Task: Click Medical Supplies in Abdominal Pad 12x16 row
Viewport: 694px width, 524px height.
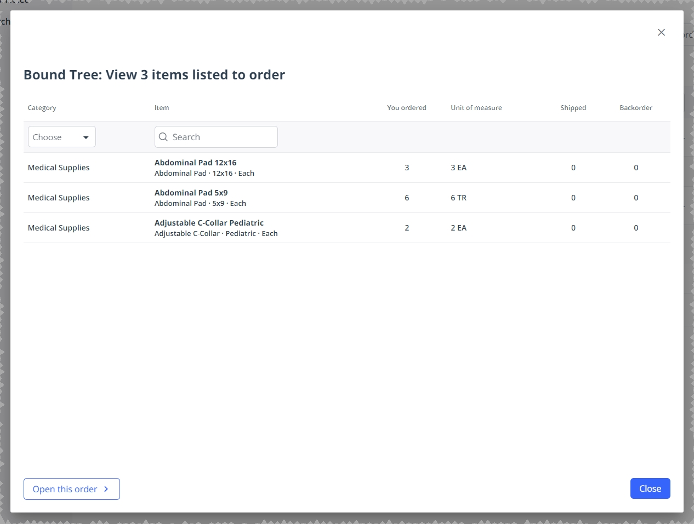Action: tap(59, 168)
